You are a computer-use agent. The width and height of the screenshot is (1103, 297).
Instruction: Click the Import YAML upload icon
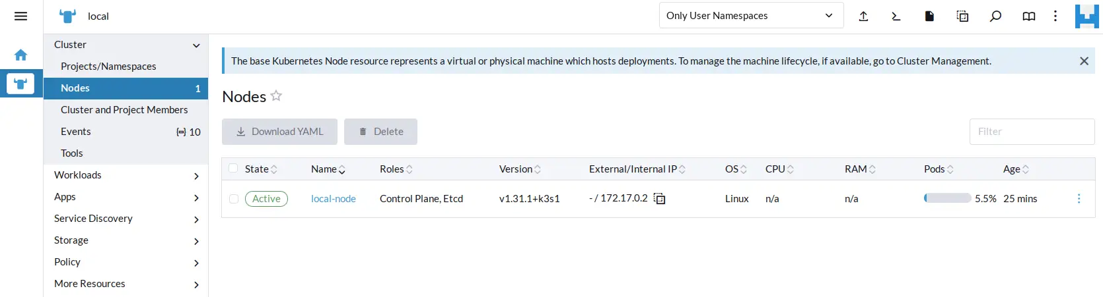tap(863, 16)
